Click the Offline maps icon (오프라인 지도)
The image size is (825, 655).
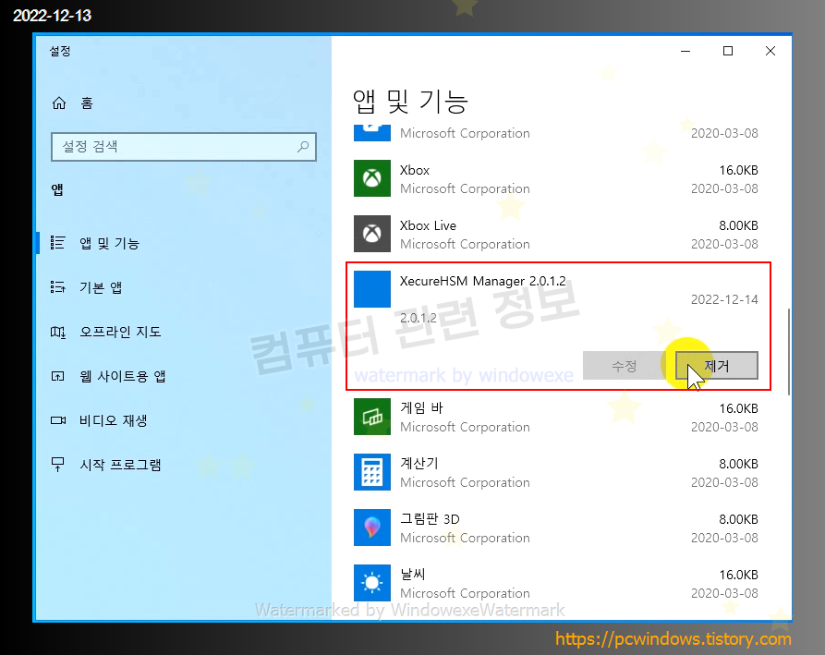pos(58,332)
